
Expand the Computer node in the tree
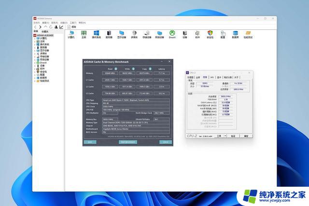pos(35,39)
